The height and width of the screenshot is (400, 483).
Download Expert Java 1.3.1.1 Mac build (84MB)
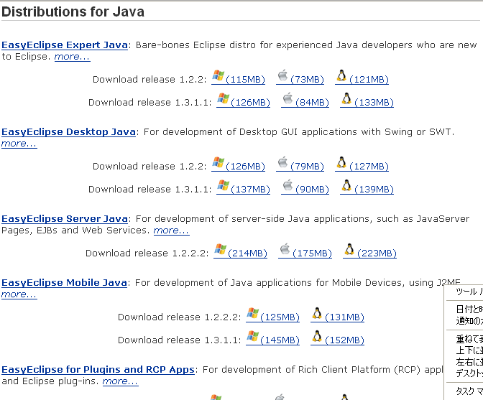point(305,101)
